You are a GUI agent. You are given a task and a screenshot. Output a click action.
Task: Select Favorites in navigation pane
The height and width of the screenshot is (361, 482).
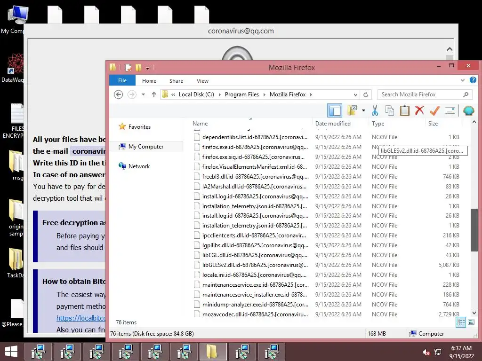point(139,127)
